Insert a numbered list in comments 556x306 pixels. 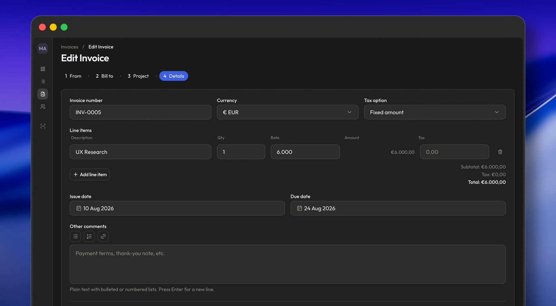click(x=89, y=236)
